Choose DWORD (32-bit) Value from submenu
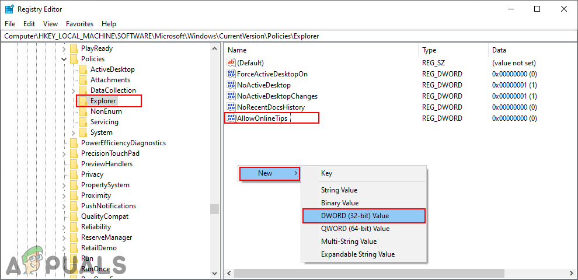Image resolution: width=578 pixels, height=280 pixels. (355, 216)
